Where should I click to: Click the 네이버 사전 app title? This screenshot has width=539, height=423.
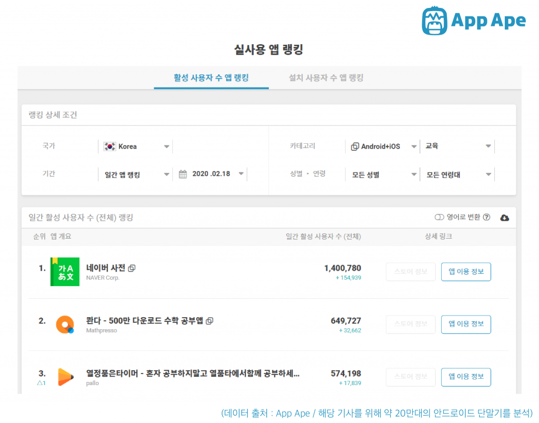(x=105, y=268)
